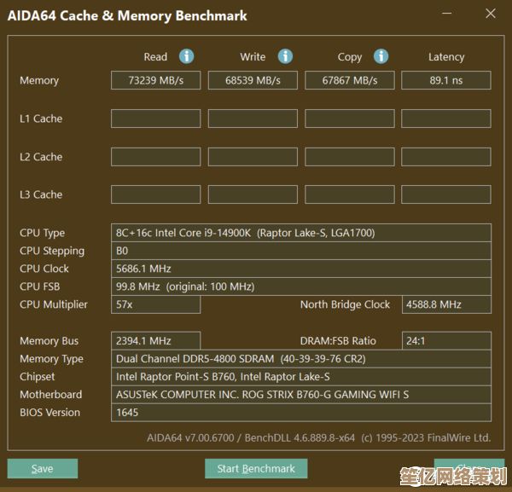Click the CPU Type value Intel Core i9-14900K
The width and height of the screenshot is (512, 492).
[x=301, y=233]
